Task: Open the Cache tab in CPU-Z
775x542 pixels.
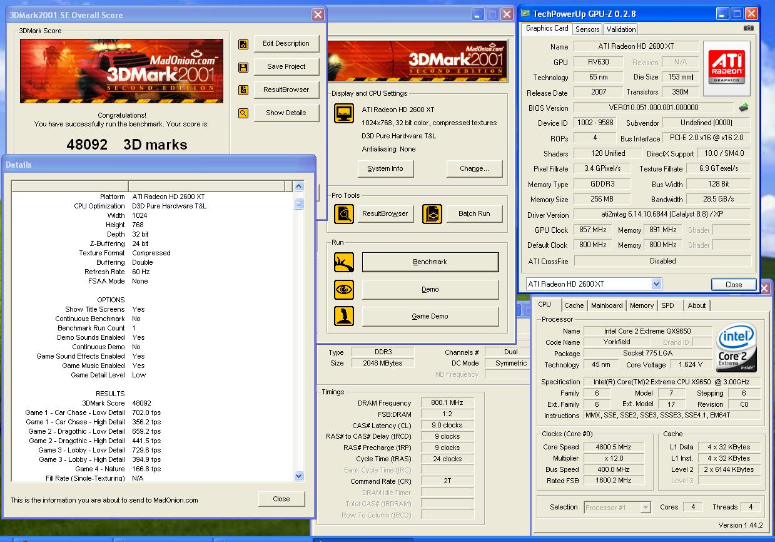Action: click(574, 306)
